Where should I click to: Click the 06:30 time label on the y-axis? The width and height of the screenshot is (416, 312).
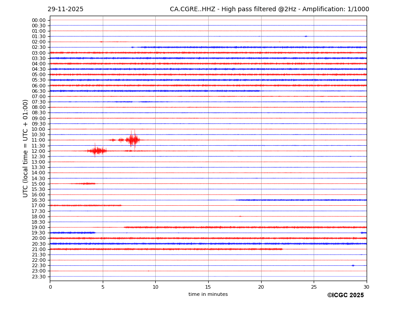39,91
